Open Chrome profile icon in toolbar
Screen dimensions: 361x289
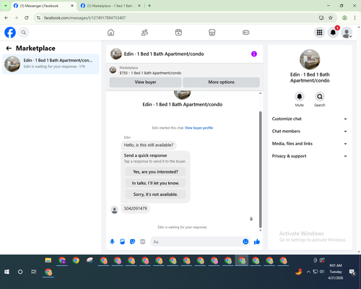tap(344, 18)
